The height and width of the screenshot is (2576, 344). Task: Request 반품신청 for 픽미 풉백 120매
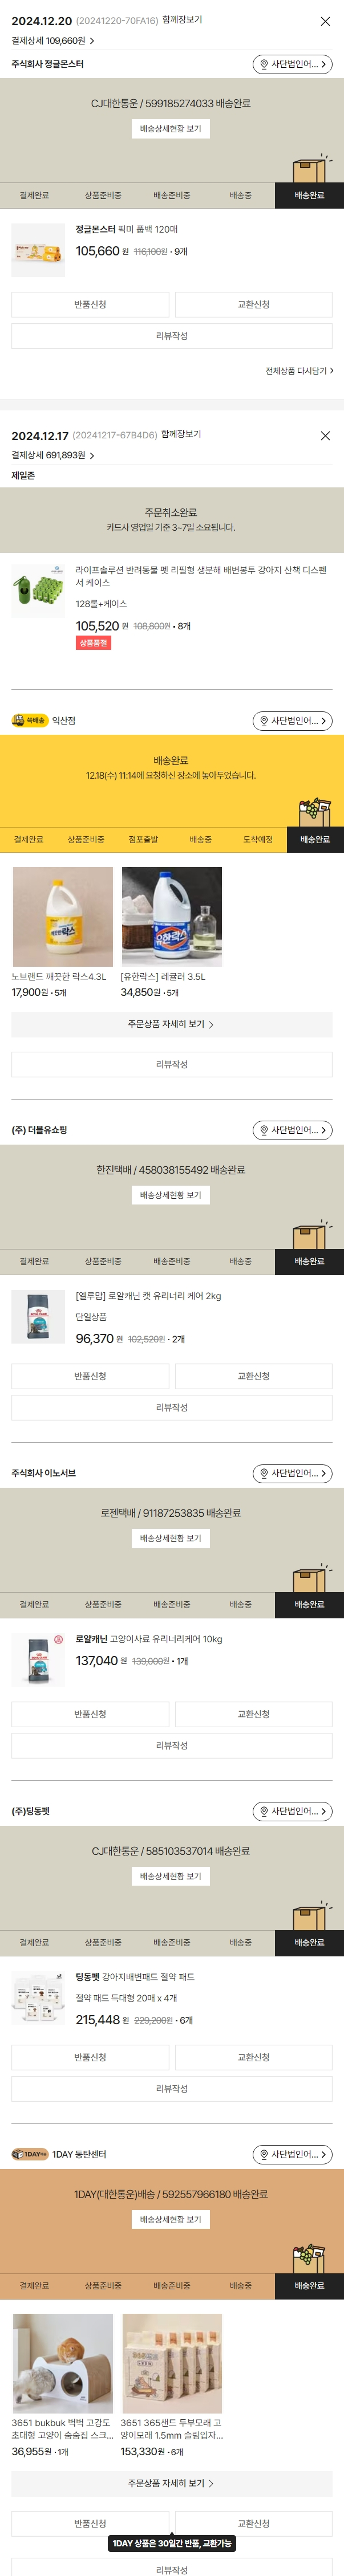click(90, 305)
